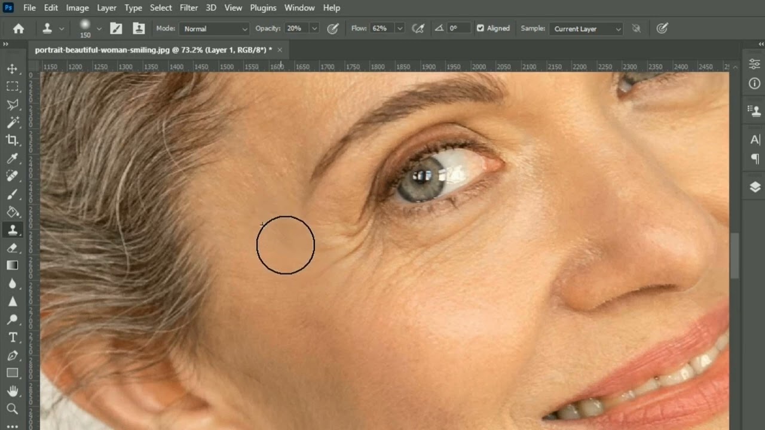The image size is (765, 430).
Task: Open the tool preset picker dropdown
Action: pyautogui.click(x=61, y=29)
